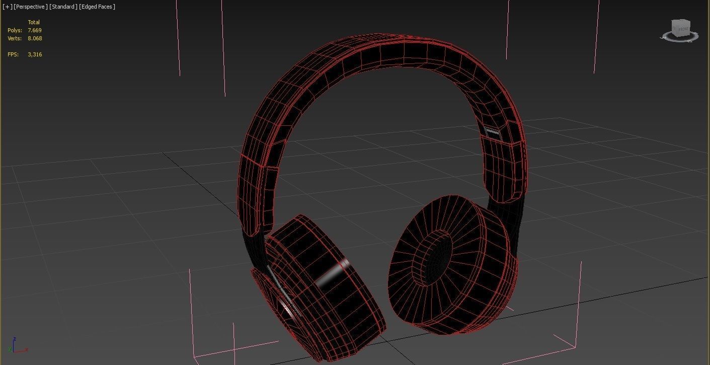Click the FPS value 3,316
Viewport: 710px width, 365px height.
point(35,54)
